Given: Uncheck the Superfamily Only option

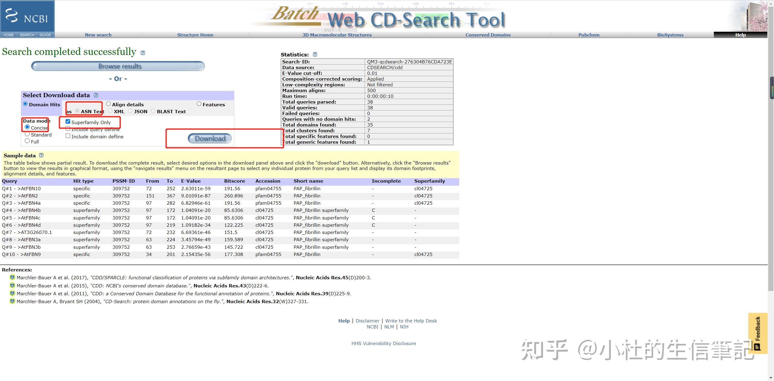Looking at the screenshot, I should click(68, 121).
